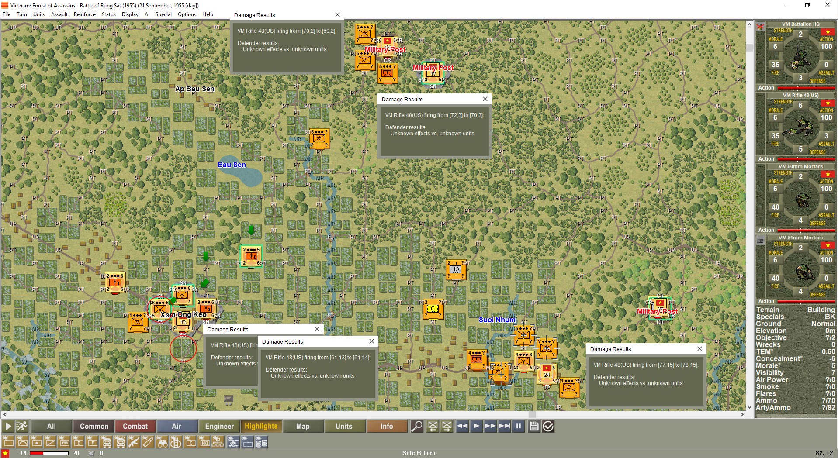
Task: Open the Turn menu
Action: tap(22, 14)
